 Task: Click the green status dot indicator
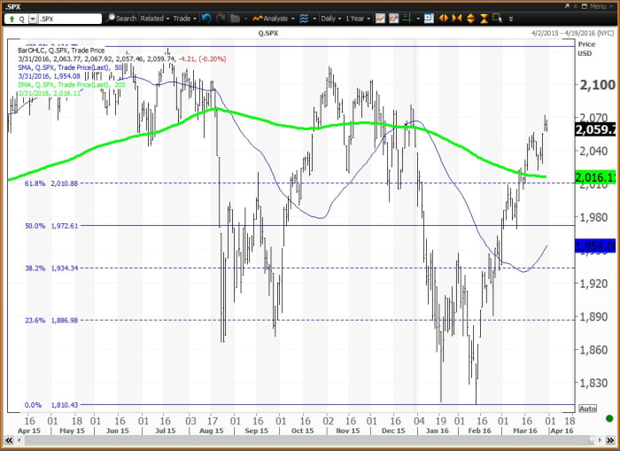[x=609, y=418]
